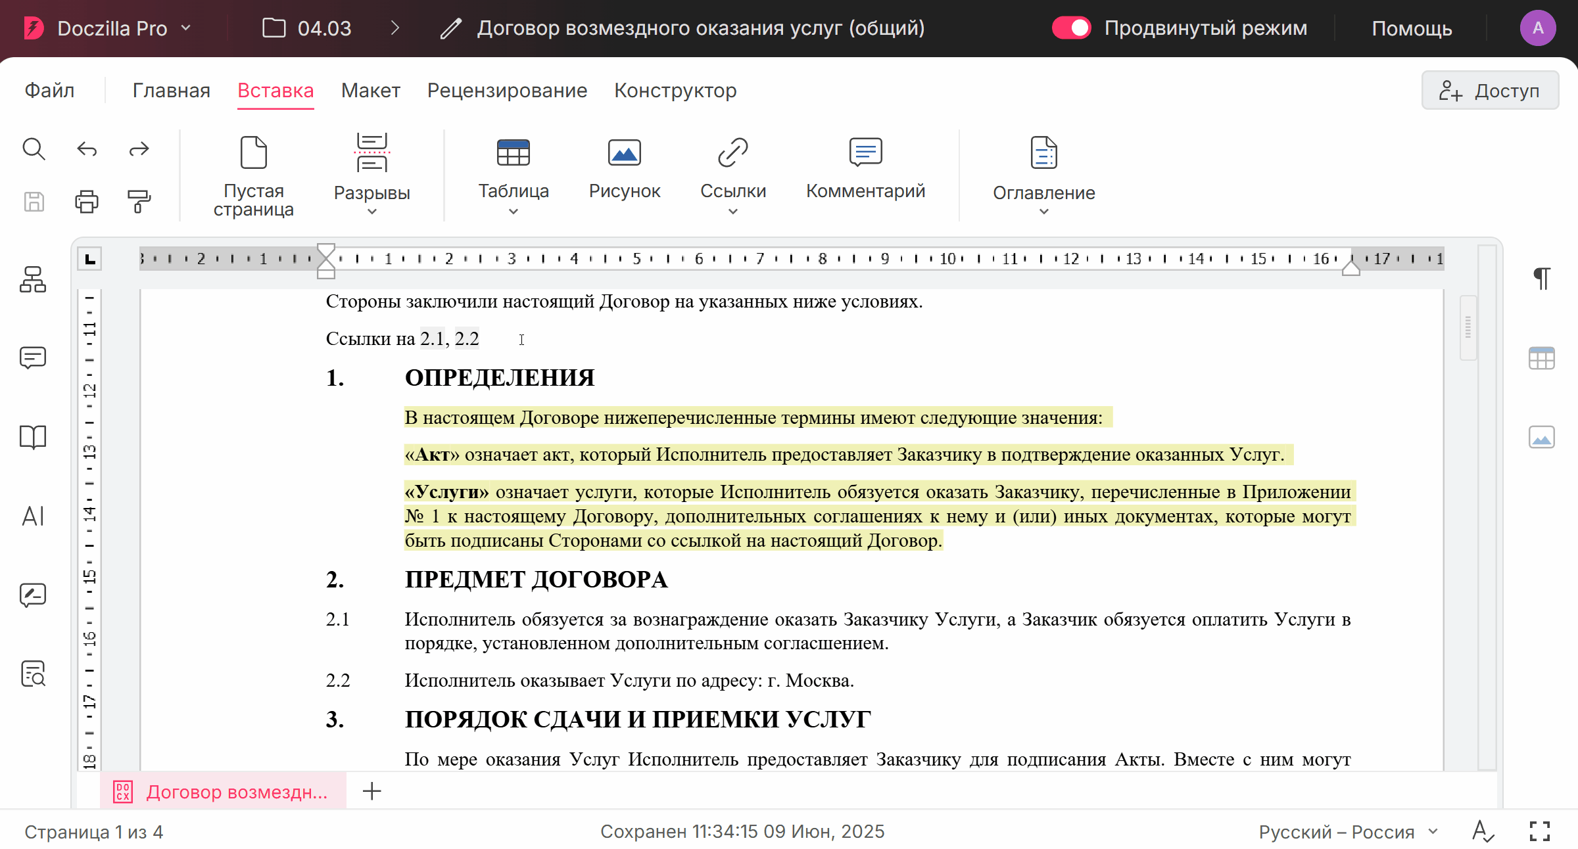Undo the last action
This screenshot has width=1578, height=849.
(x=87, y=149)
